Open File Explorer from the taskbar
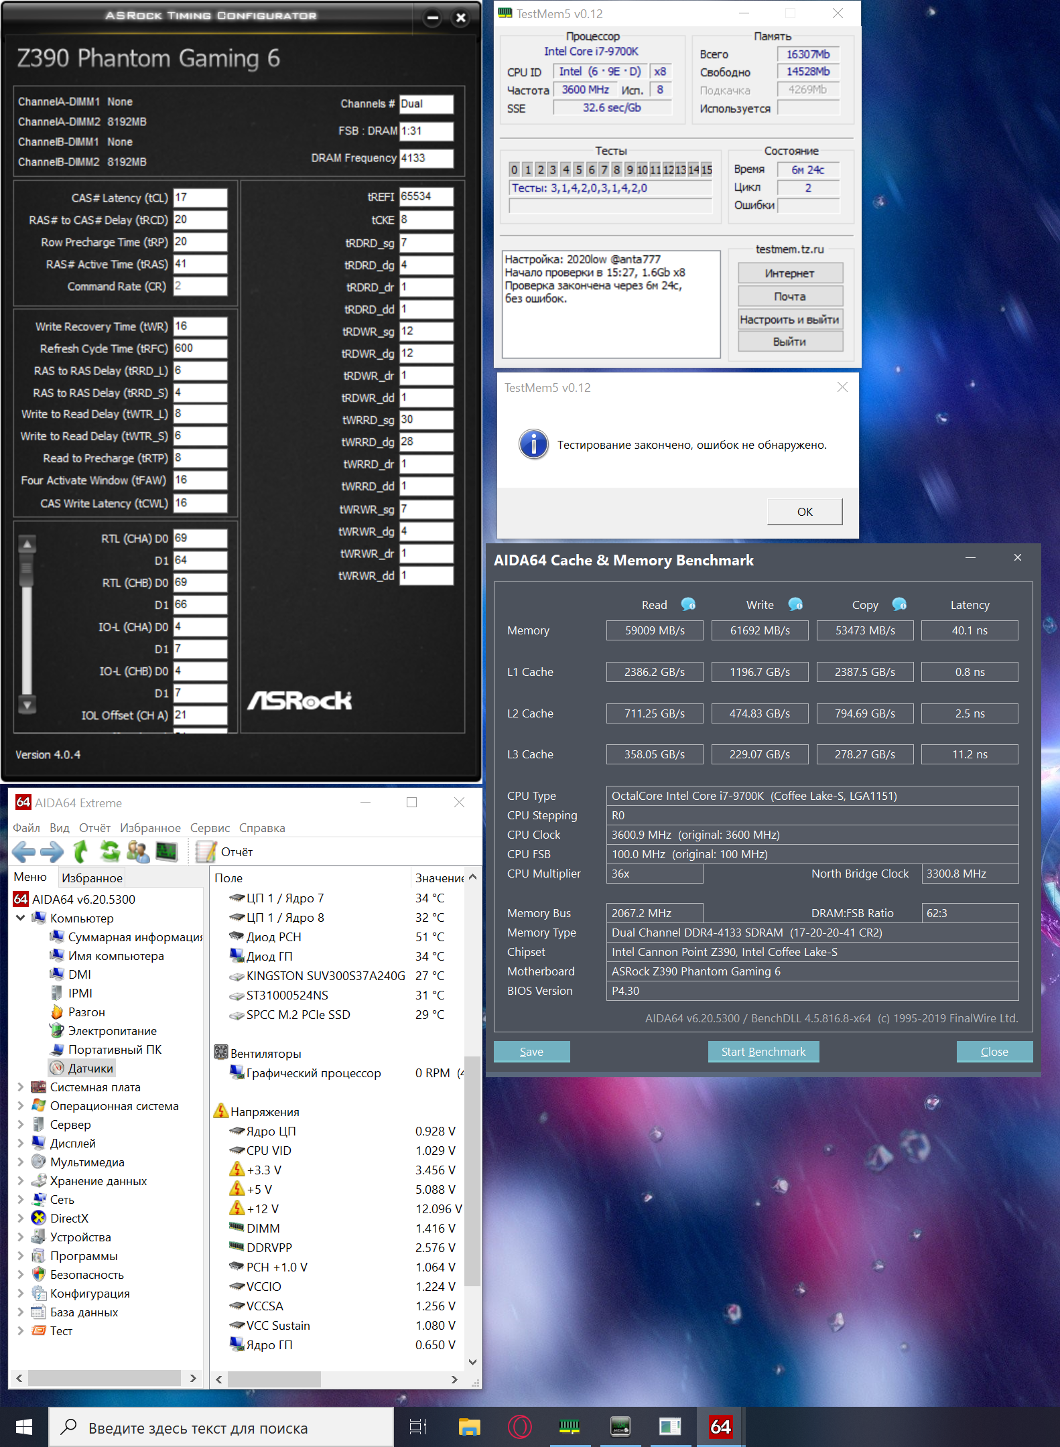Viewport: 1060px width, 1447px height. pos(469,1427)
